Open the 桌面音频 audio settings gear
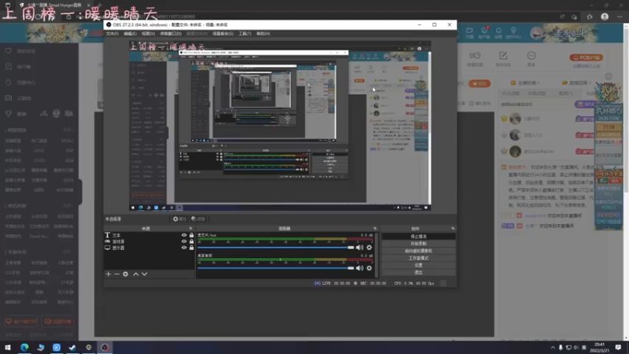629x354 pixels. (x=369, y=268)
